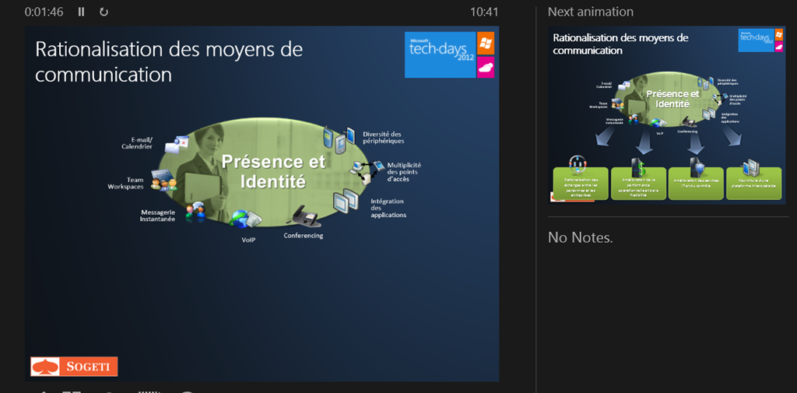797x393 pixels.
Task: Click 'Présence et Identité' on main slide
Action: [x=273, y=171]
